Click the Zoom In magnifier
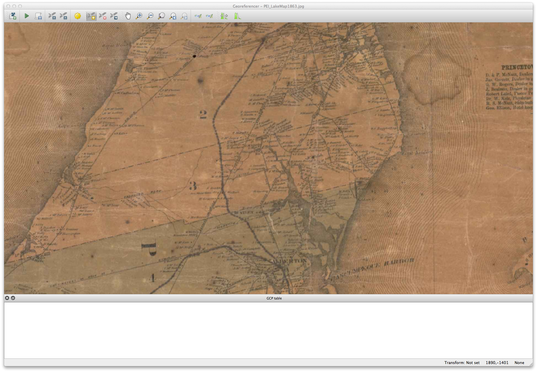537x372 pixels. [x=139, y=16]
